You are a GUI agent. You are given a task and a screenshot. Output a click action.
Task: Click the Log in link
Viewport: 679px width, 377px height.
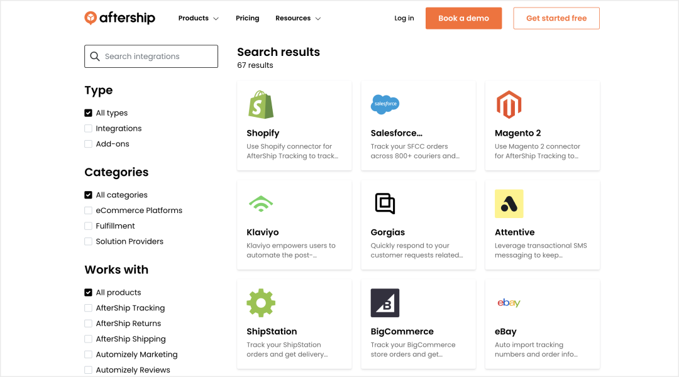tap(404, 18)
